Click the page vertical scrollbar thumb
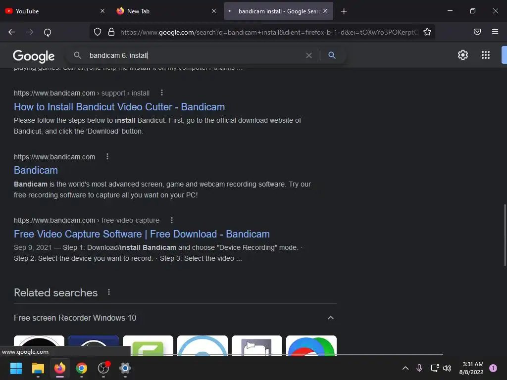The image size is (507, 380). tap(505, 235)
